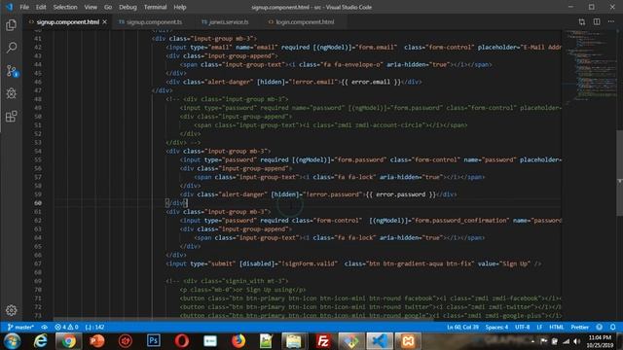
Task: Open the Go menu
Action: (108, 7)
